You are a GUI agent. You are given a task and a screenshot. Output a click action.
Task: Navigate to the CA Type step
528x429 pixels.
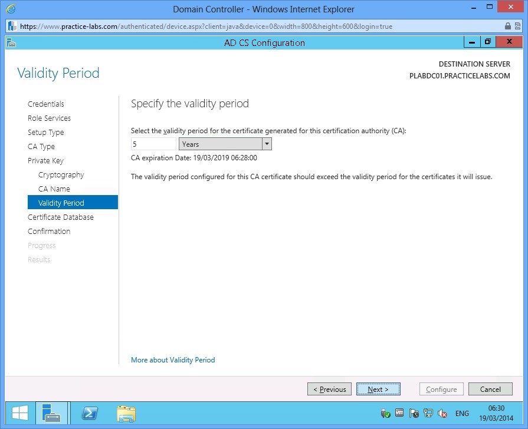pyautogui.click(x=41, y=146)
